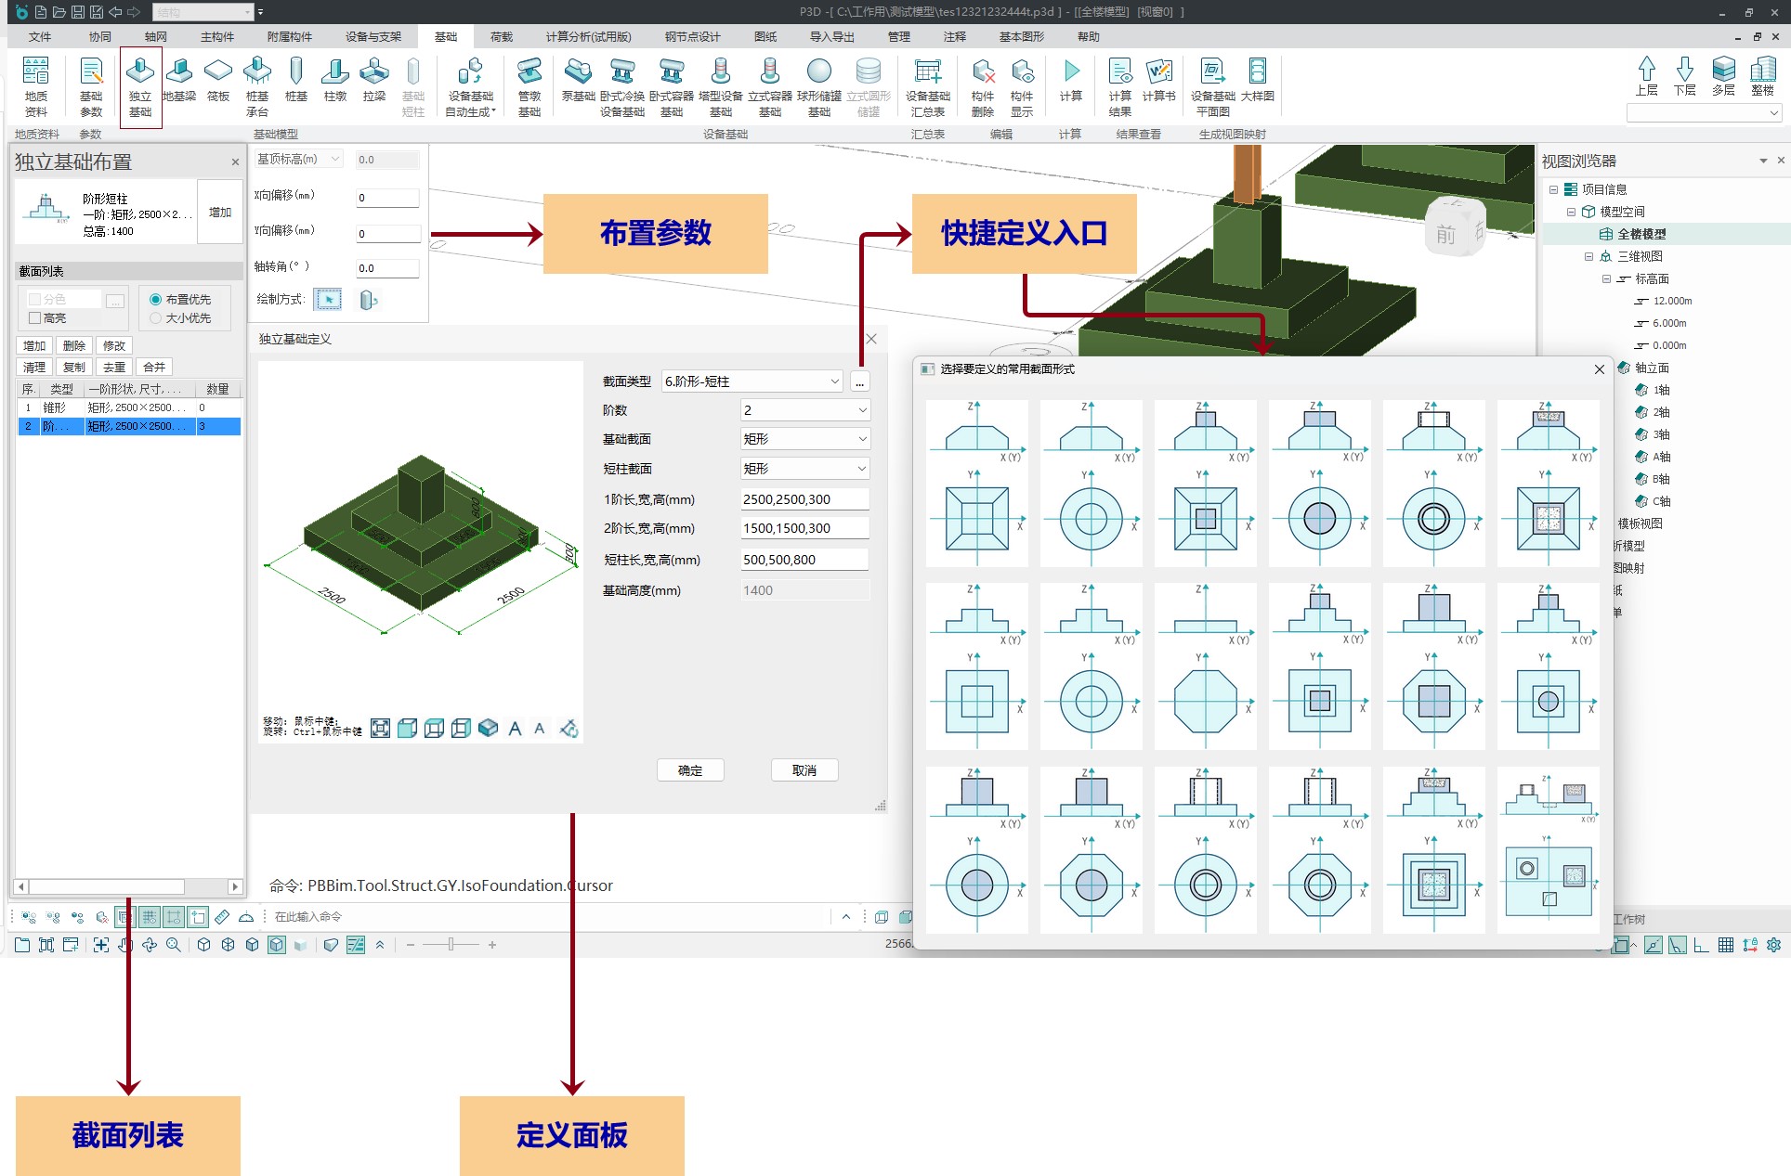This screenshot has width=1791, height=1176.
Task: Select the 大小优先 radio button
Action: 156,318
